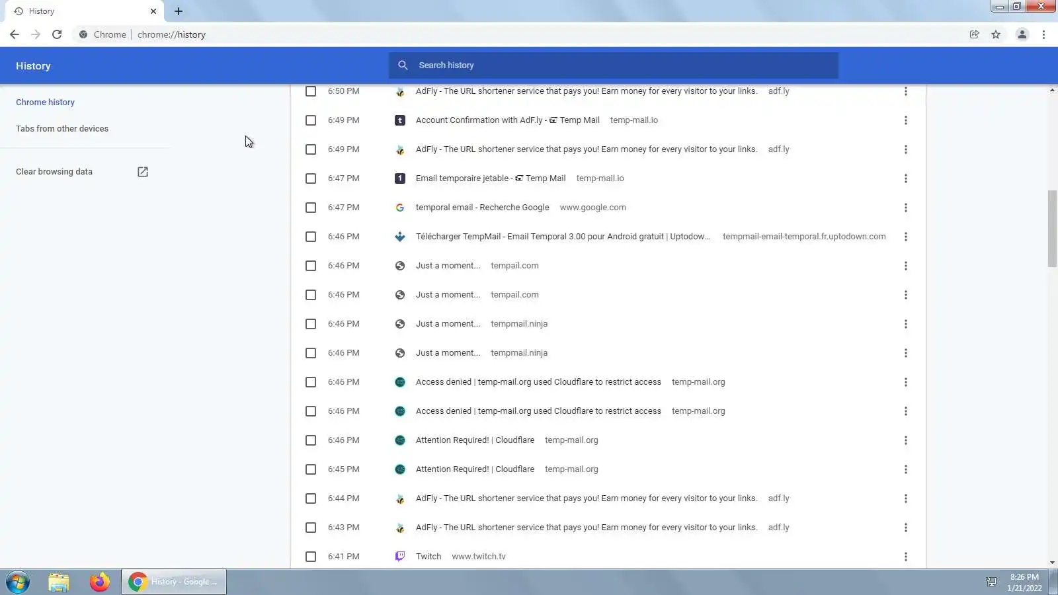Bookmark this tab with the star icon

pos(996,34)
